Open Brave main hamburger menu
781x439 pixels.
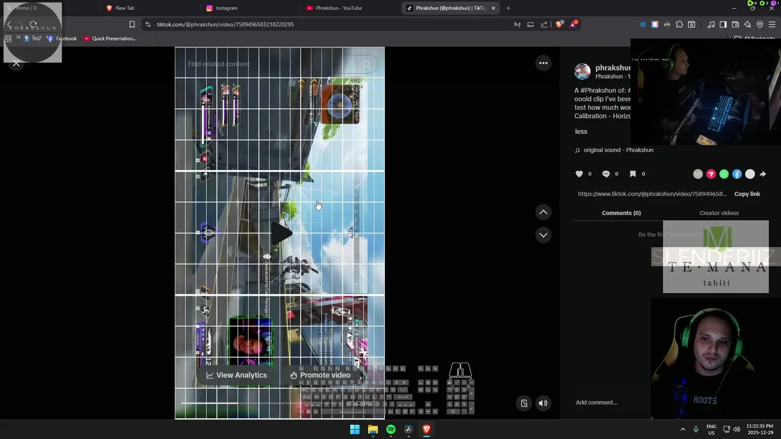click(x=772, y=24)
